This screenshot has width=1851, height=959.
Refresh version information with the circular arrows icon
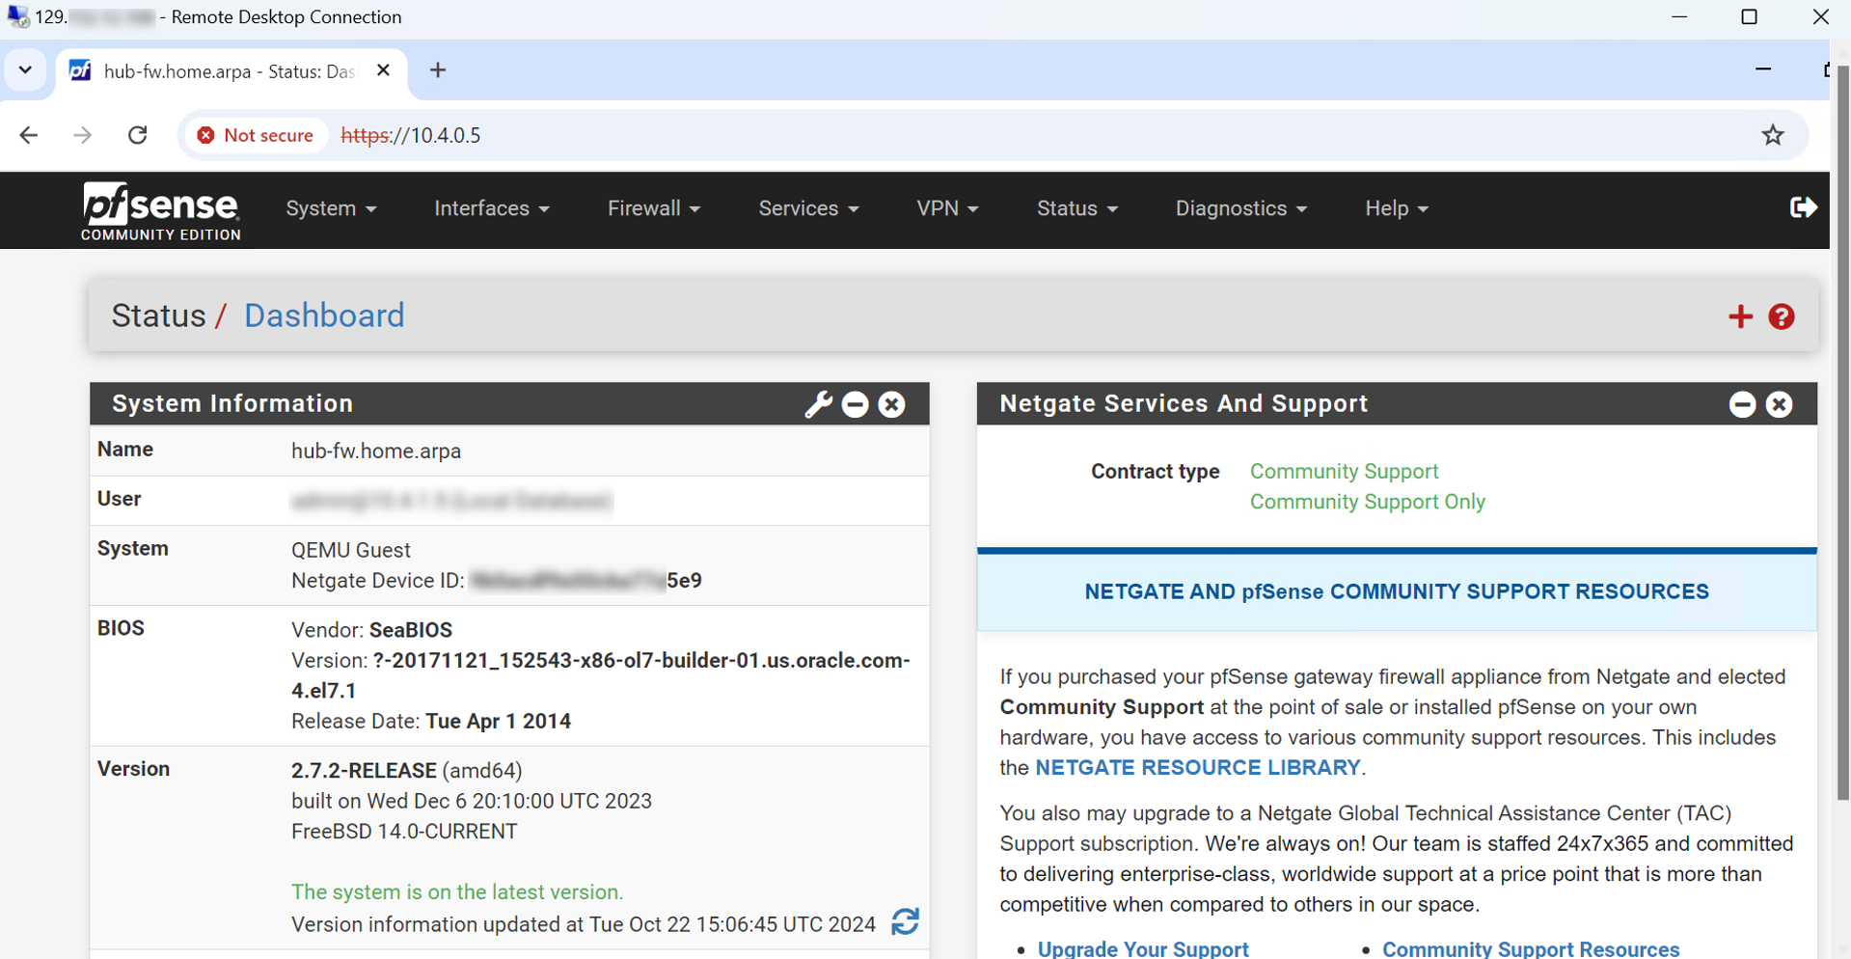pyautogui.click(x=905, y=922)
